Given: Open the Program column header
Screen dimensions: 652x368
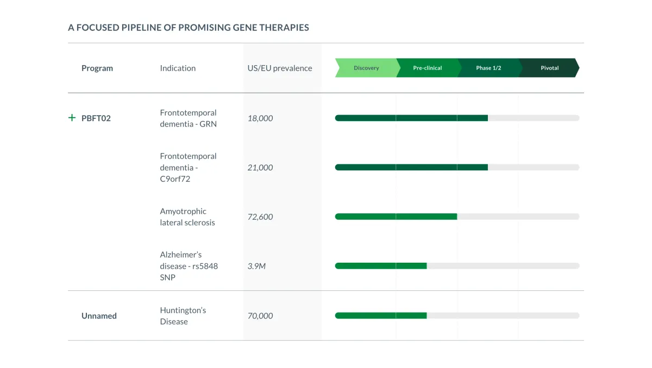Looking at the screenshot, I should [x=97, y=68].
